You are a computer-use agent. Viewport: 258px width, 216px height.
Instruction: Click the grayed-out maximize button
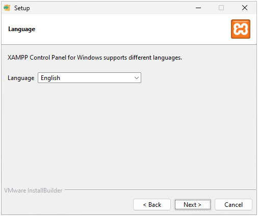coord(221,8)
